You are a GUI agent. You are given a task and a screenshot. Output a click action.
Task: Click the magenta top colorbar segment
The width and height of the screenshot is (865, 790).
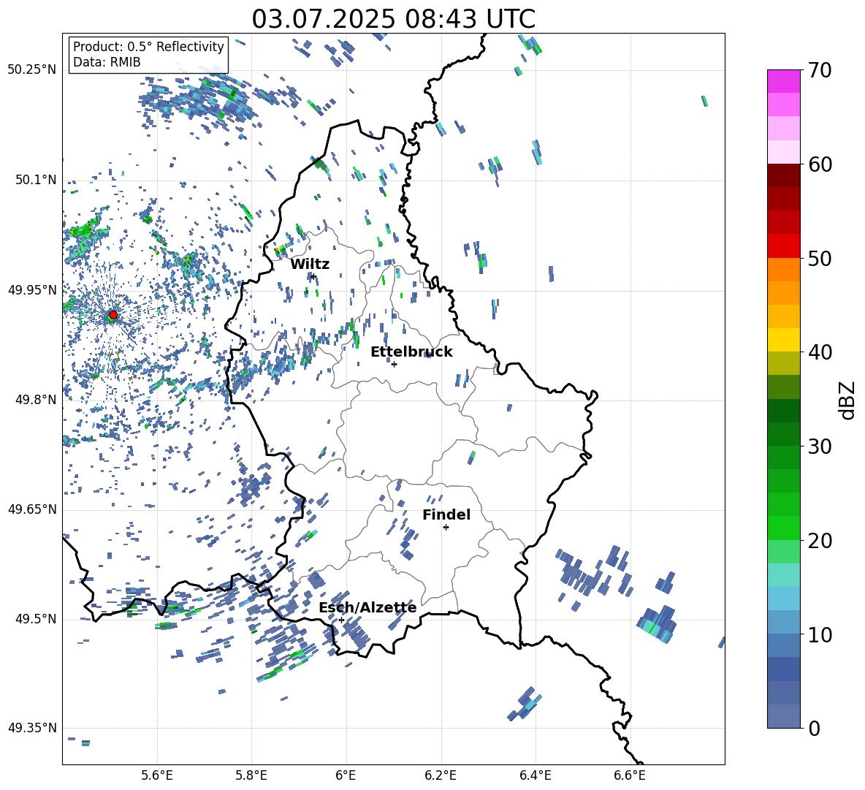[783, 81]
